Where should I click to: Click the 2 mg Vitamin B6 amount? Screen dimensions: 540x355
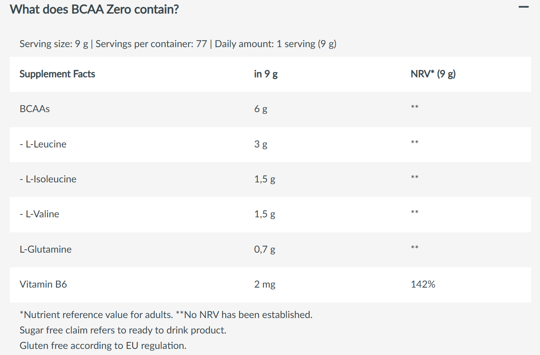point(265,284)
